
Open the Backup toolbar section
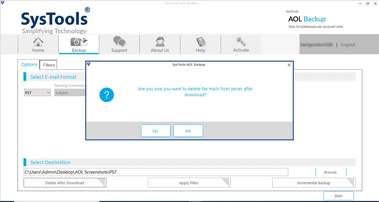click(79, 45)
